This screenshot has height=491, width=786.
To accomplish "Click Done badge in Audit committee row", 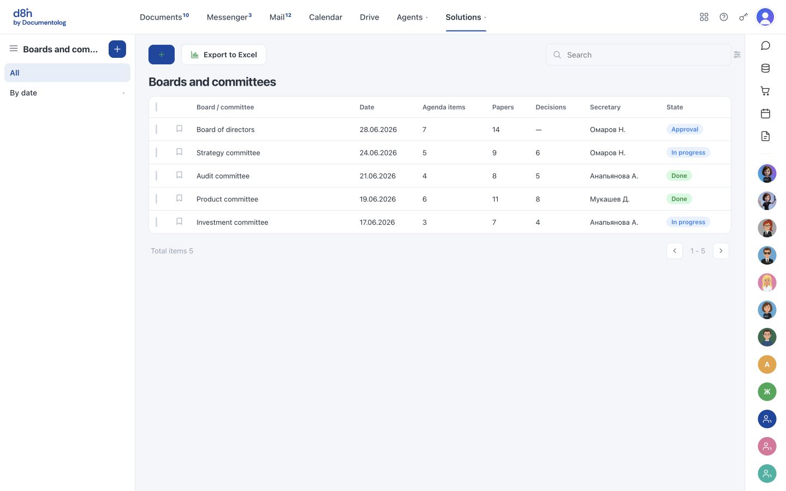I will 679,176.
